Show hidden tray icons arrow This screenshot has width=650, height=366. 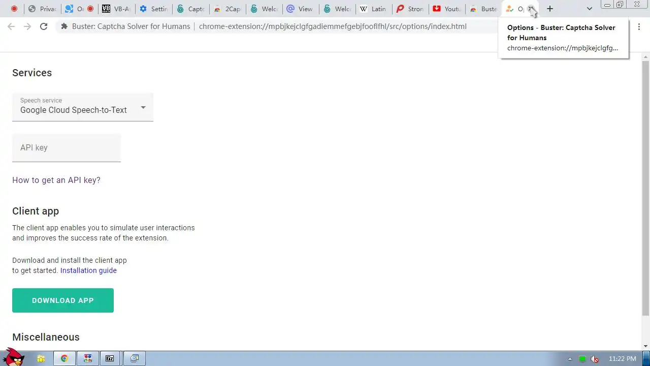570,359
